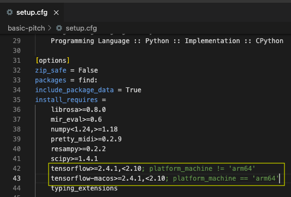The image size is (291, 197).
Task: Click resampy>=0.2.2 requirement line
Action: (x=78, y=149)
